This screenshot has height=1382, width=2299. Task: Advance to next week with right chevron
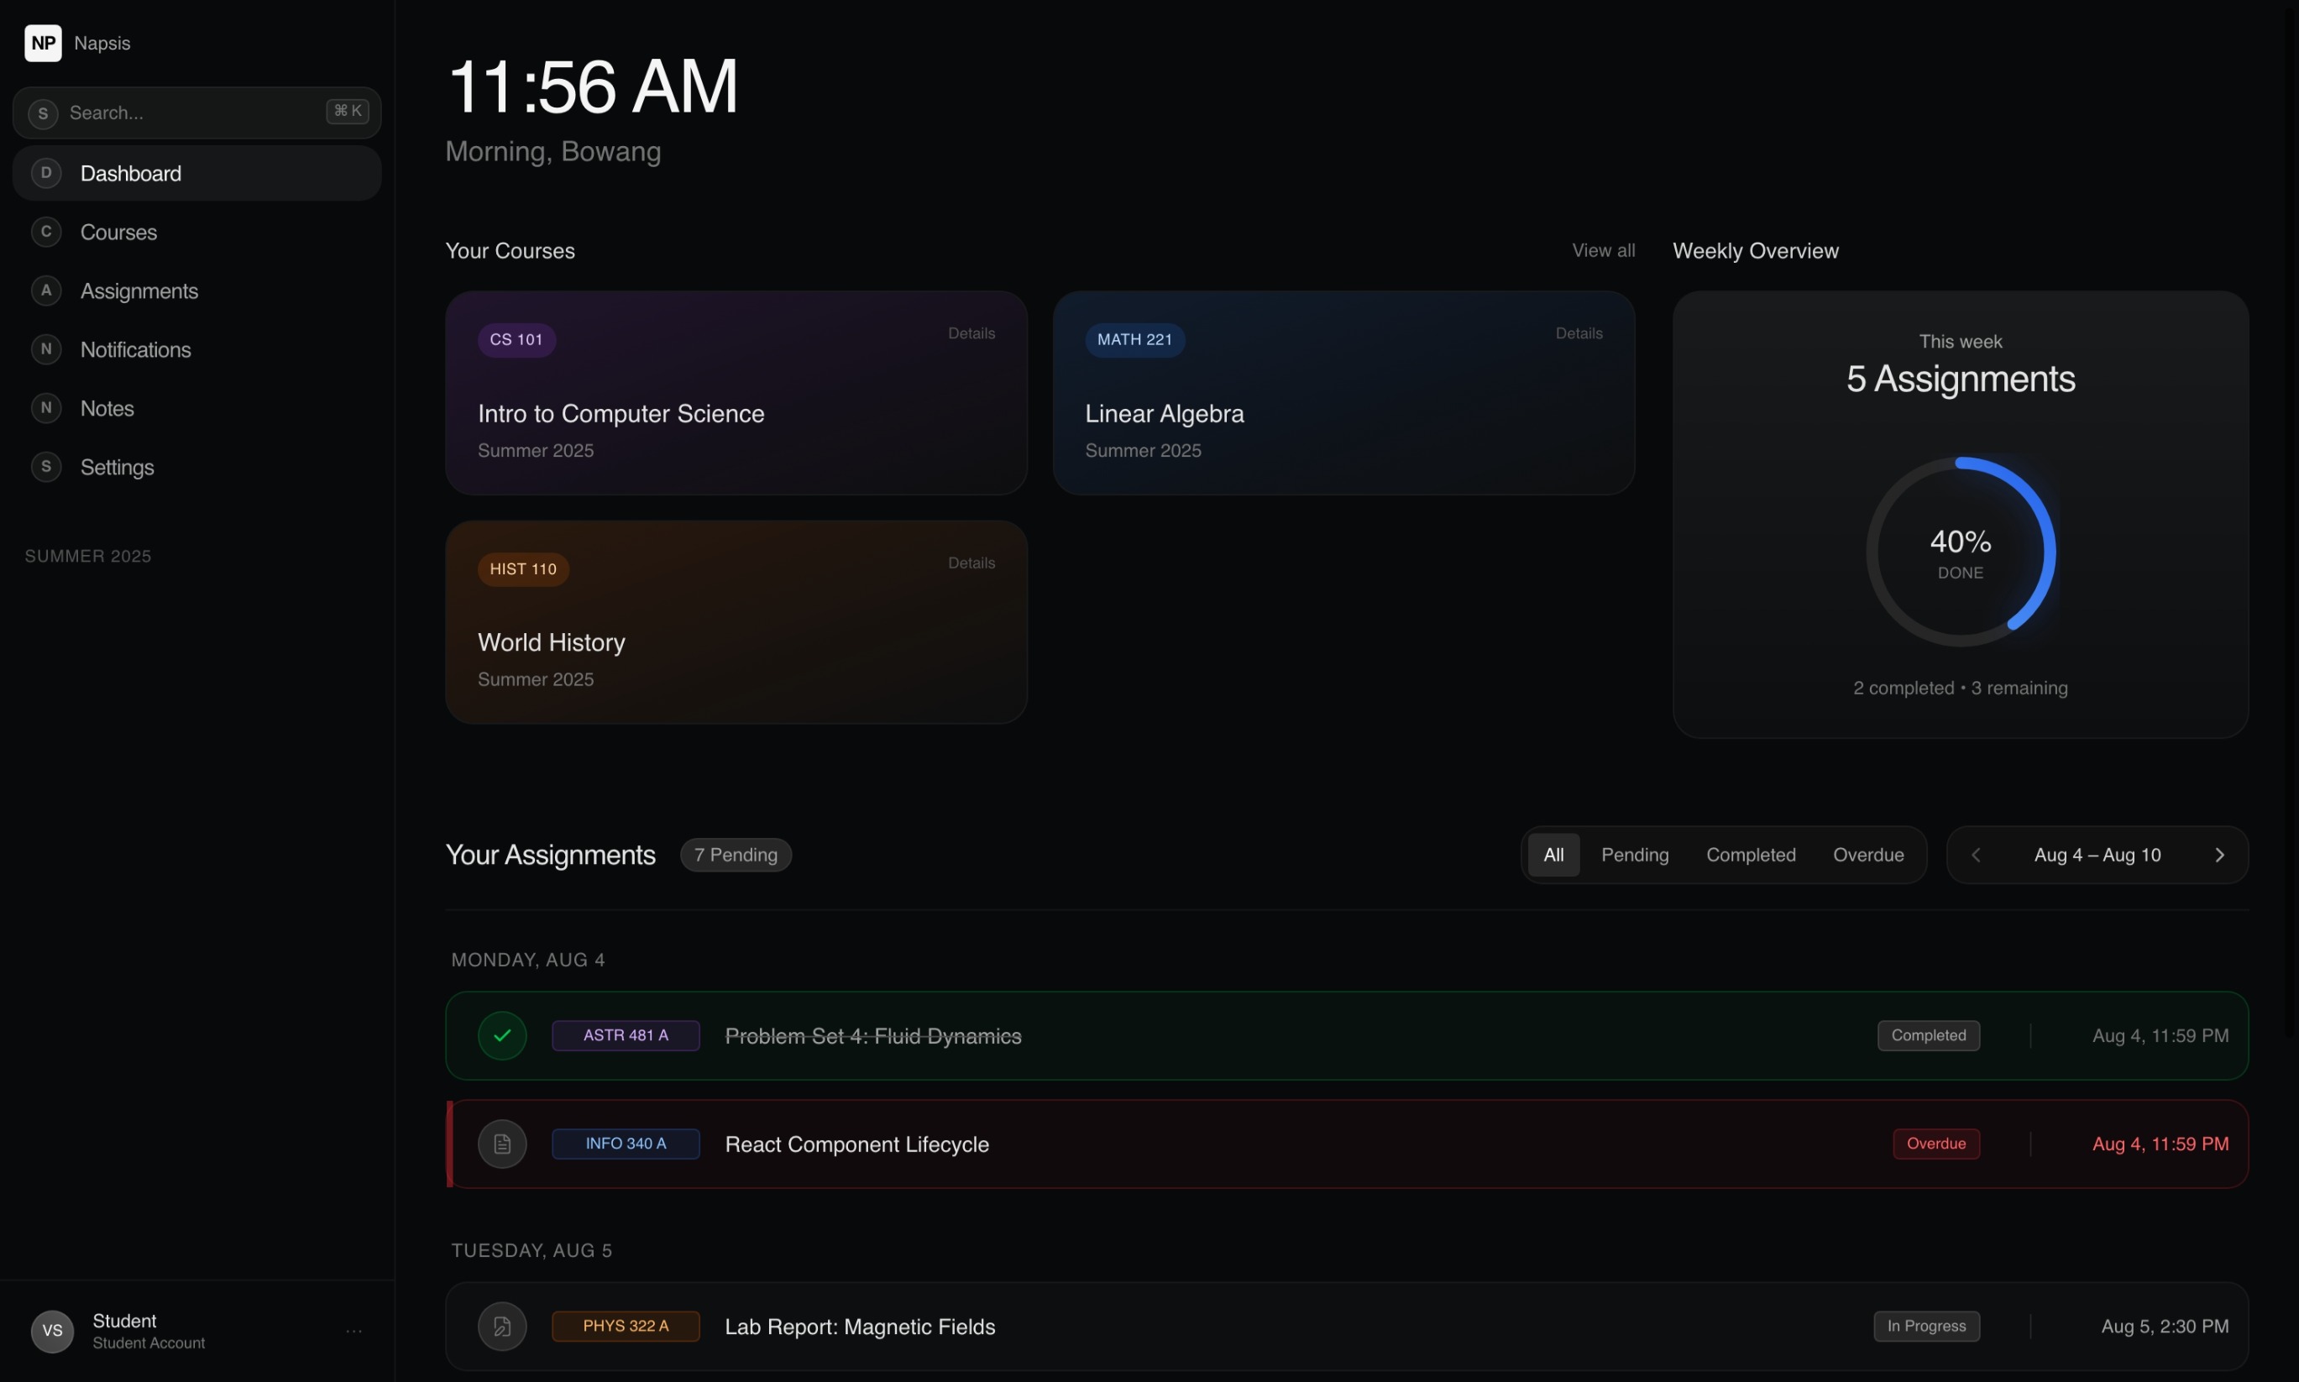click(2221, 854)
